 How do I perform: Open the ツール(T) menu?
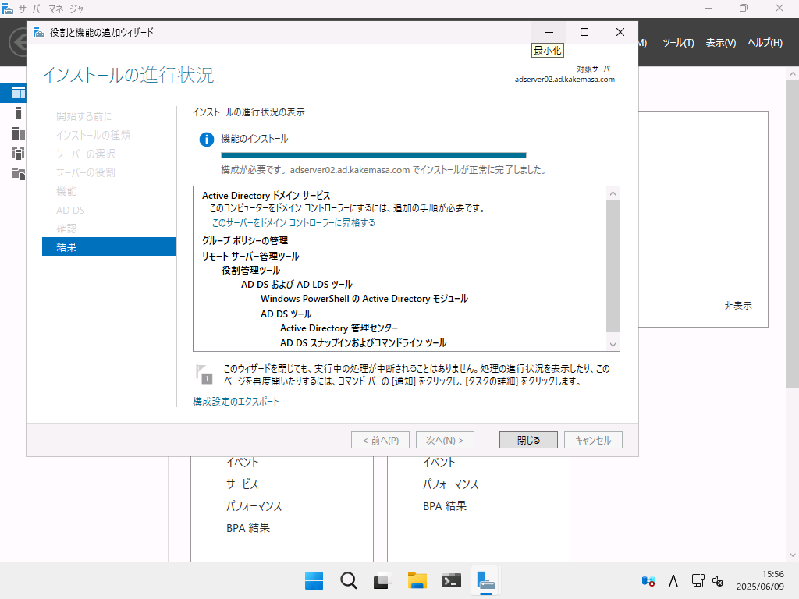point(678,43)
